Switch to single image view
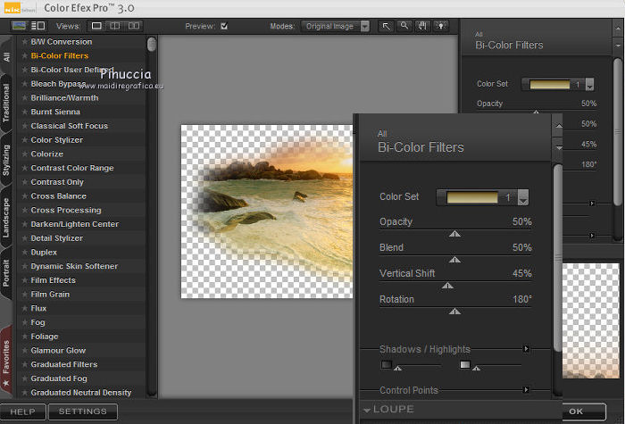This screenshot has width=625, height=424. 96,26
